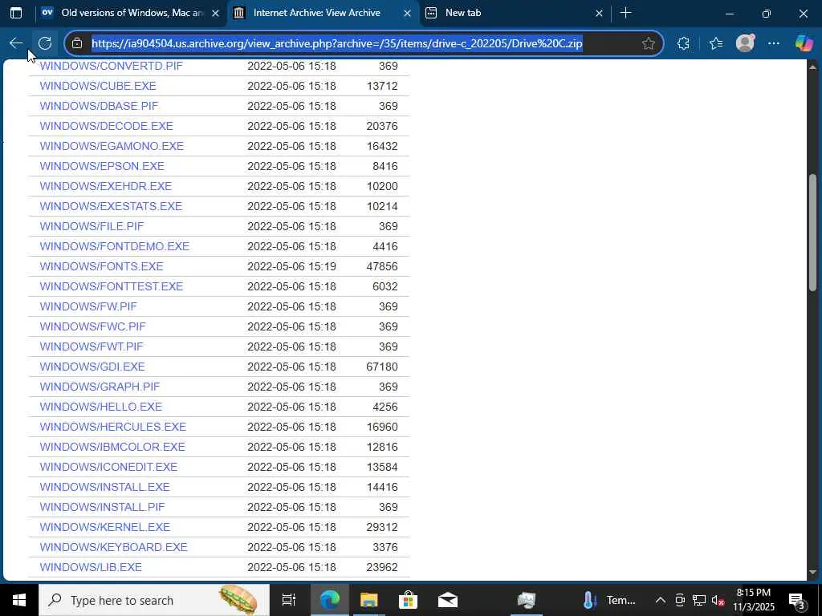The width and height of the screenshot is (822, 616).
Task: Open the WINDOWS/FILE.PIF link
Action: pyautogui.click(x=92, y=226)
